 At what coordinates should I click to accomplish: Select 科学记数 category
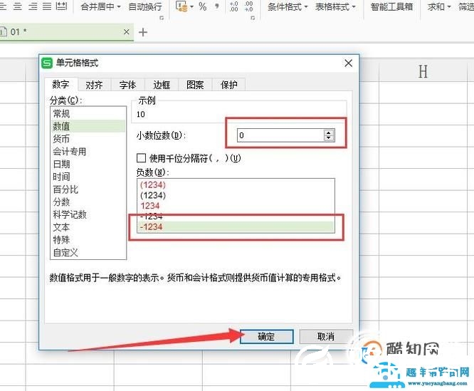pos(88,214)
